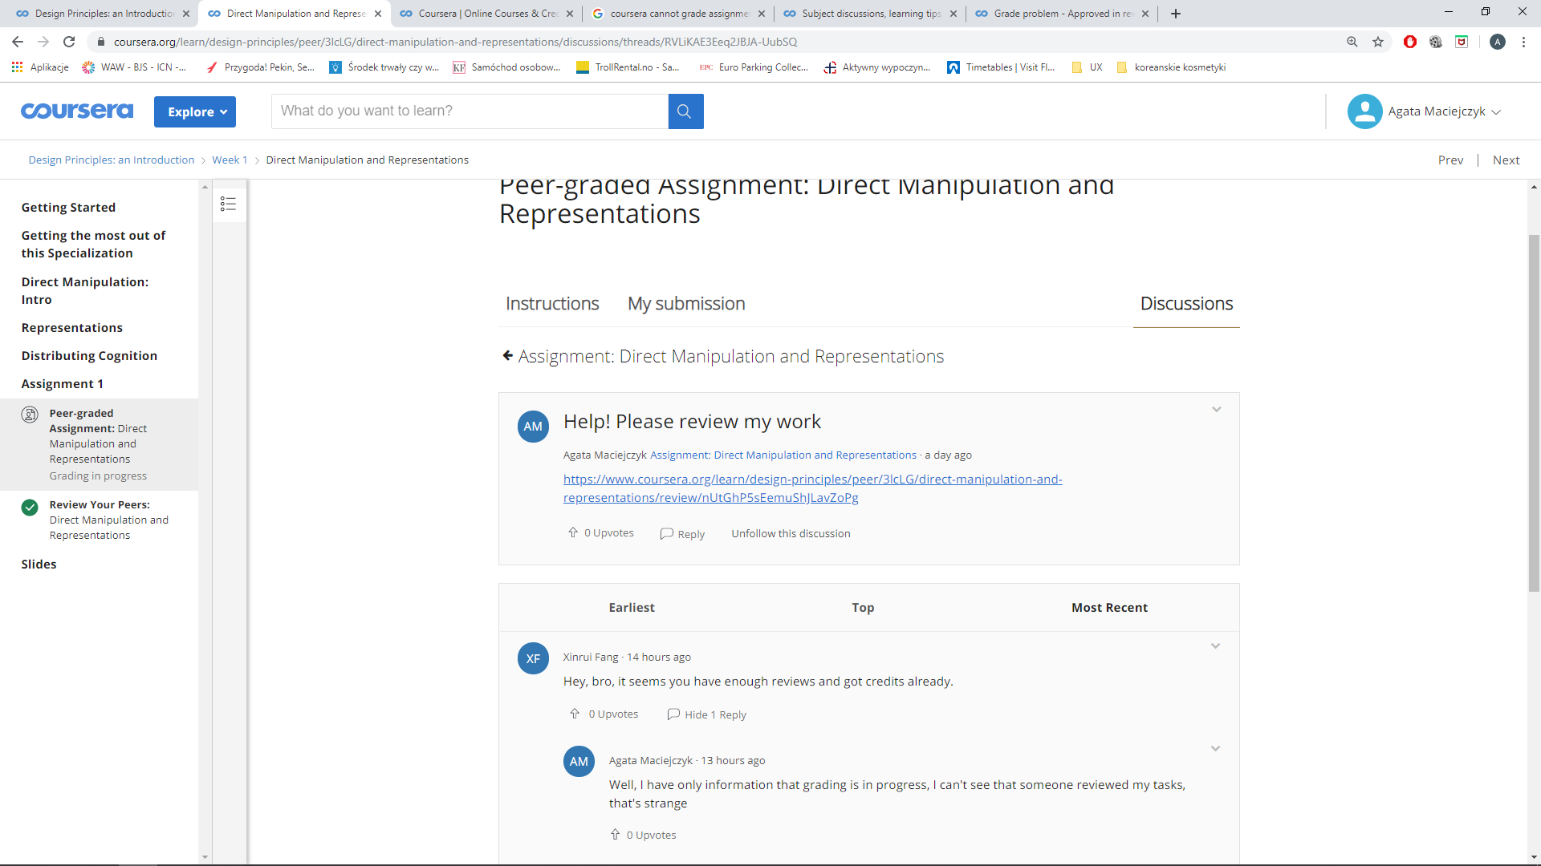Click the Upvote arrow on Xinrui Fang comment
Viewport: 1541px width, 866px height.
[x=571, y=714]
